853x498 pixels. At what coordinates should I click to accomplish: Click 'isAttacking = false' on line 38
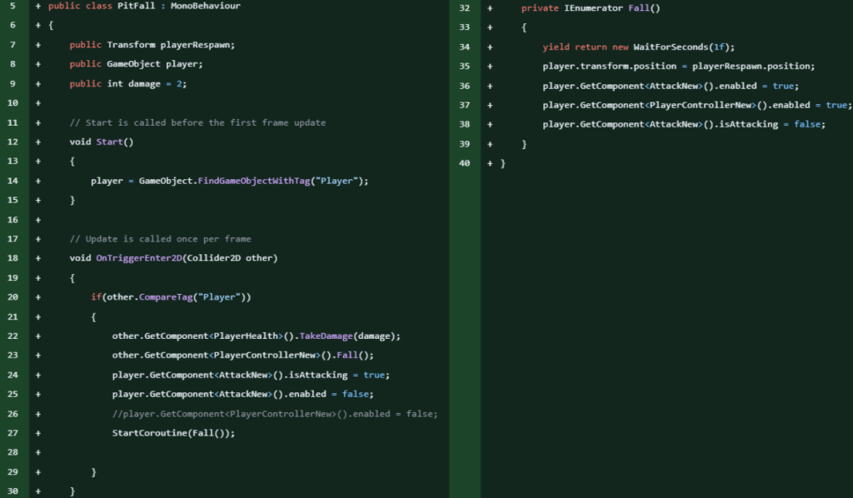click(769, 125)
